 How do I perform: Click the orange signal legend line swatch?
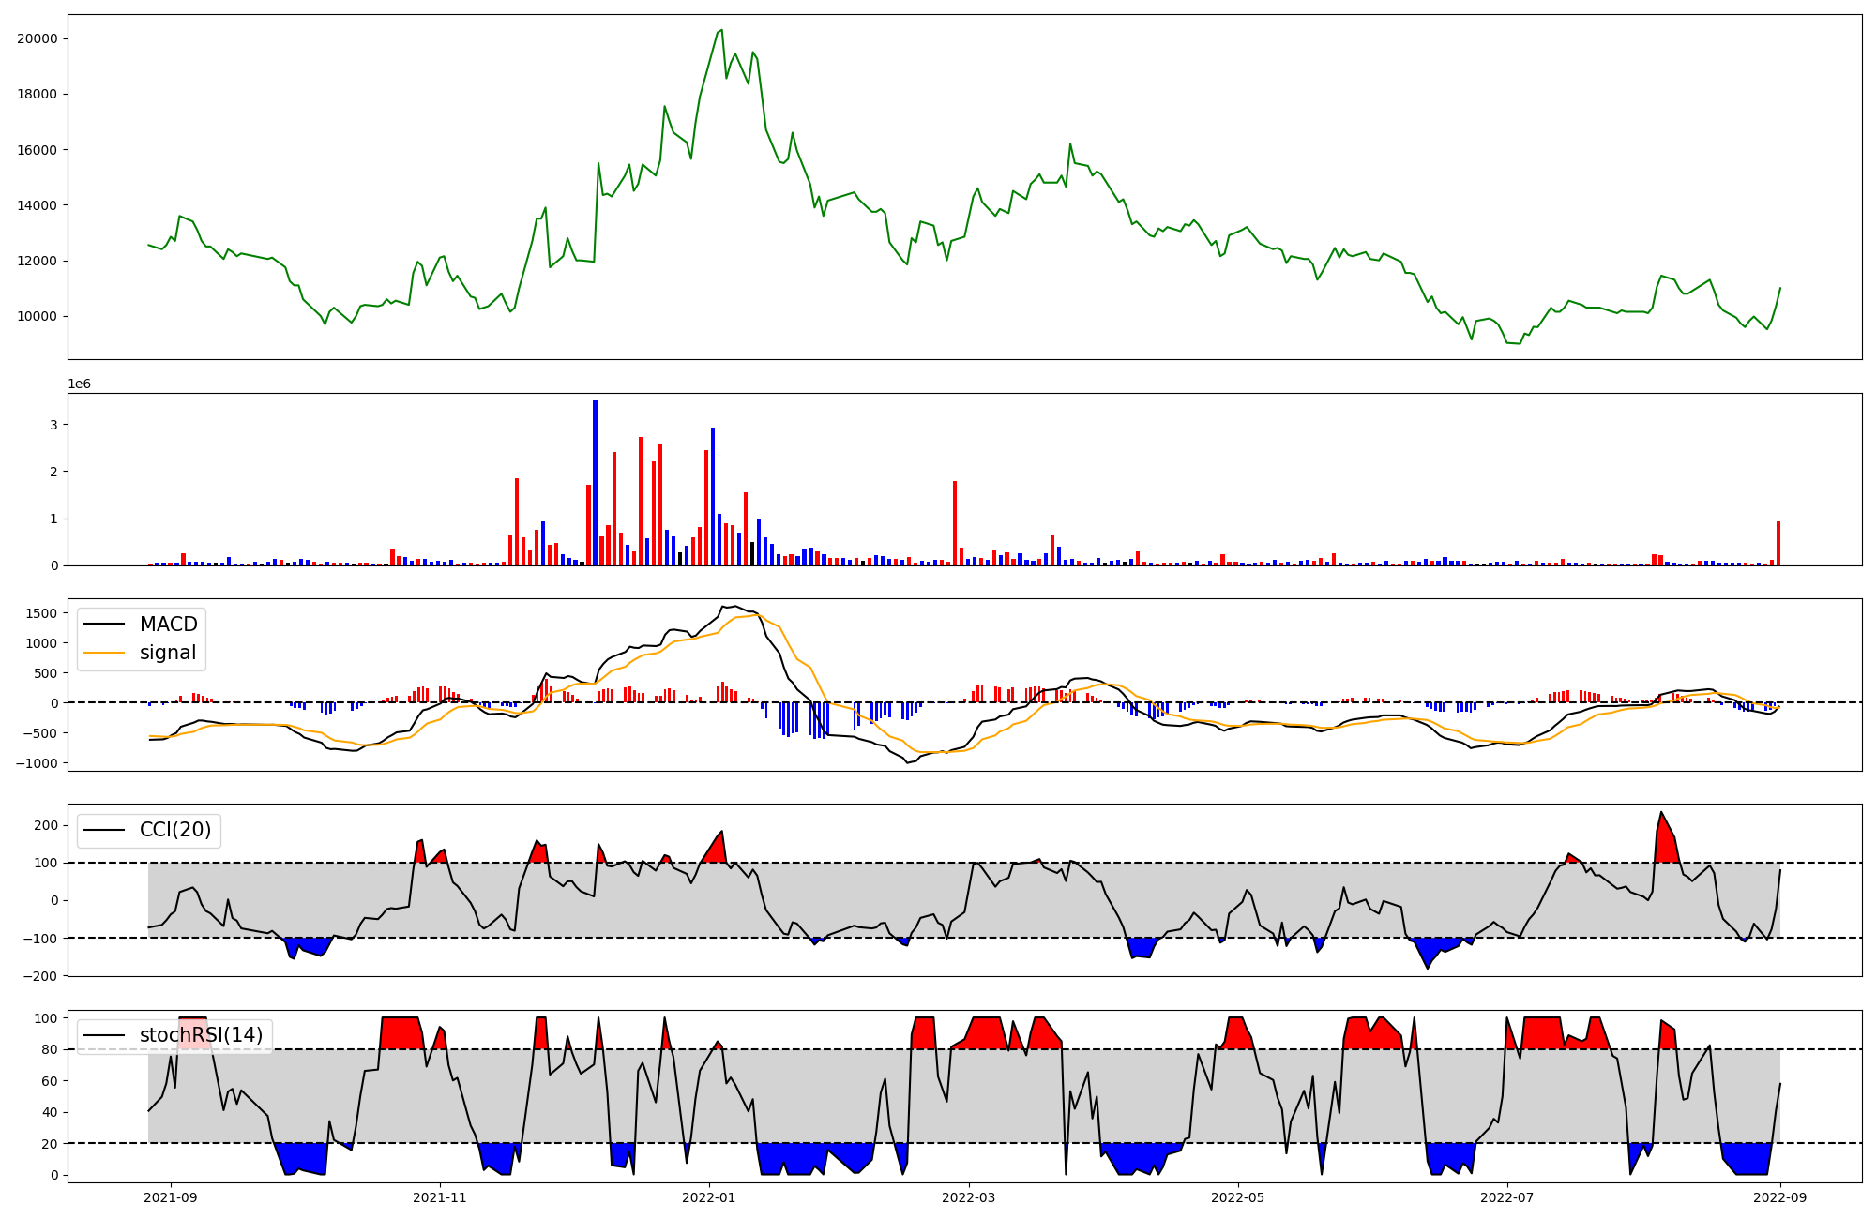pos(104,653)
